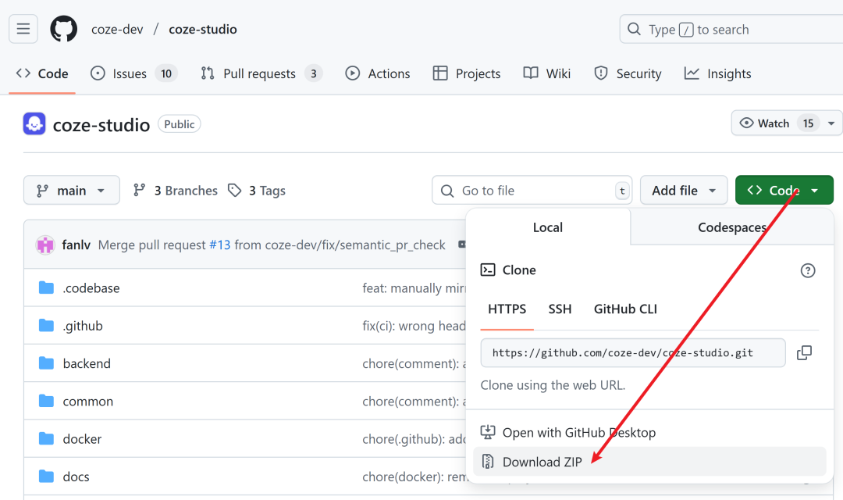Click the terminal icon beside Clone
This screenshot has width=843, height=500.
coord(488,270)
